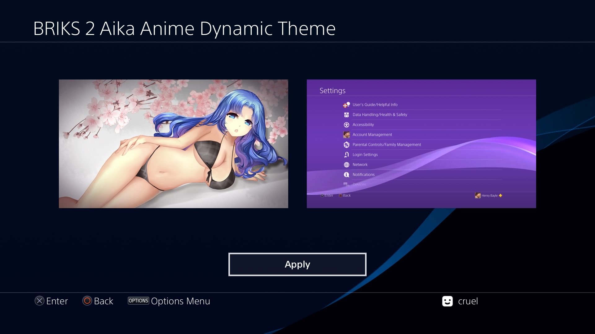
Task: Click the Parental Controls icon in preview
Action: (x=346, y=145)
